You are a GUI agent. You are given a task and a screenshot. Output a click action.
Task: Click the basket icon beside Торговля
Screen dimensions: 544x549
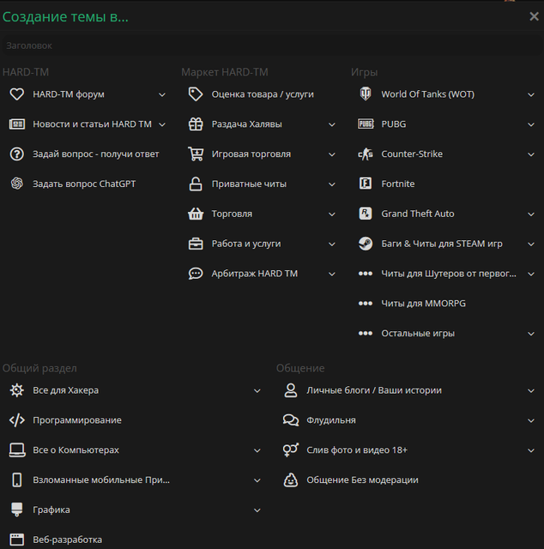196,214
